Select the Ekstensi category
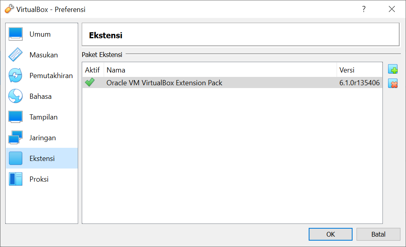406x247 pixels. [42, 158]
